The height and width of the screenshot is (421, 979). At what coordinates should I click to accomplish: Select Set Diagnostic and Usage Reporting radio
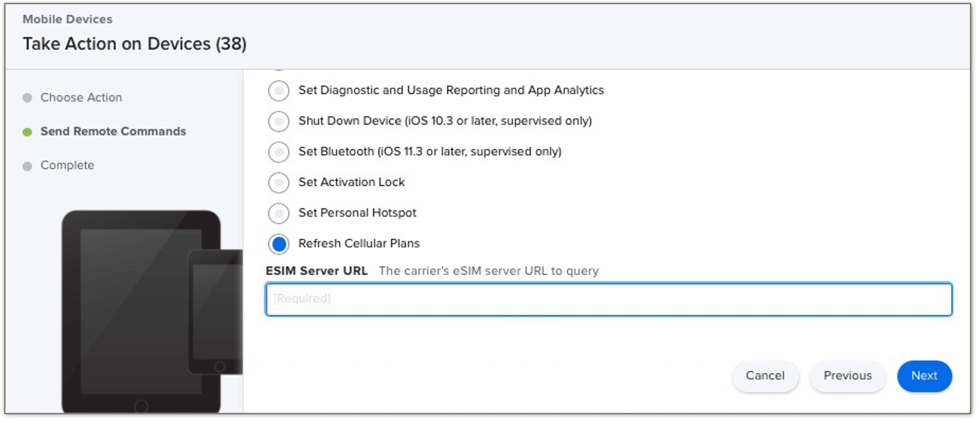click(x=279, y=91)
